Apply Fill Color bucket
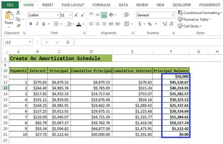223x144 pixels. [69, 24]
